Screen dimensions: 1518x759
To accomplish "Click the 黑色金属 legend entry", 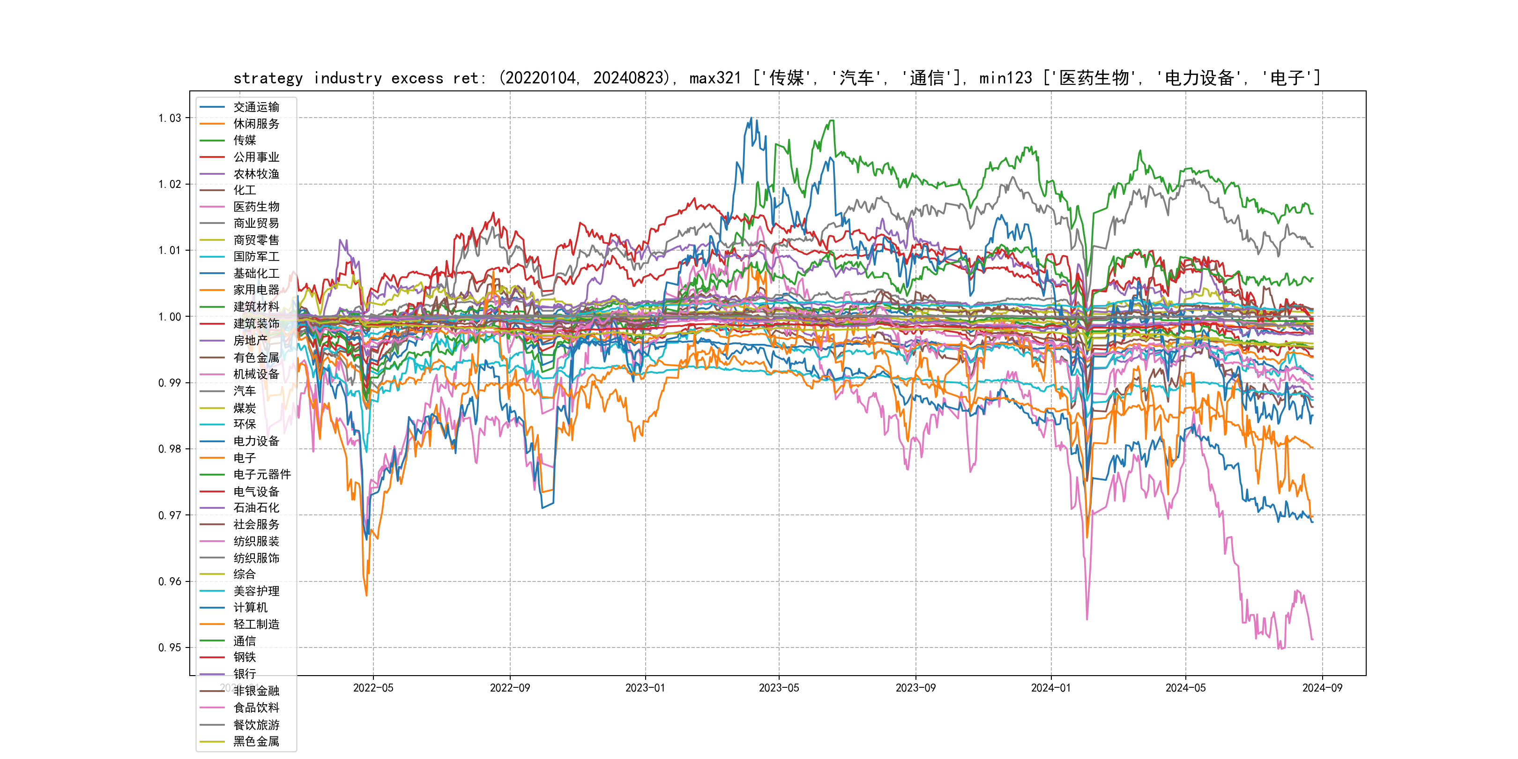I will tap(256, 741).
